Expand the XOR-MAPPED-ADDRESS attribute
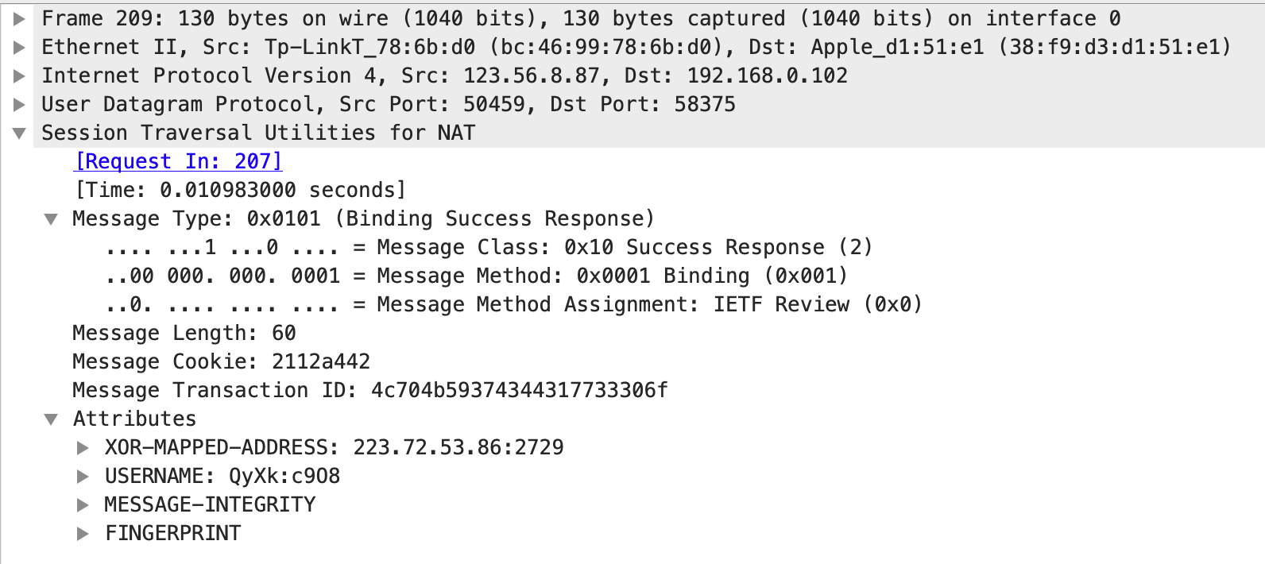Viewport: 1265px width, 564px height. pyautogui.click(x=83, y=446)
